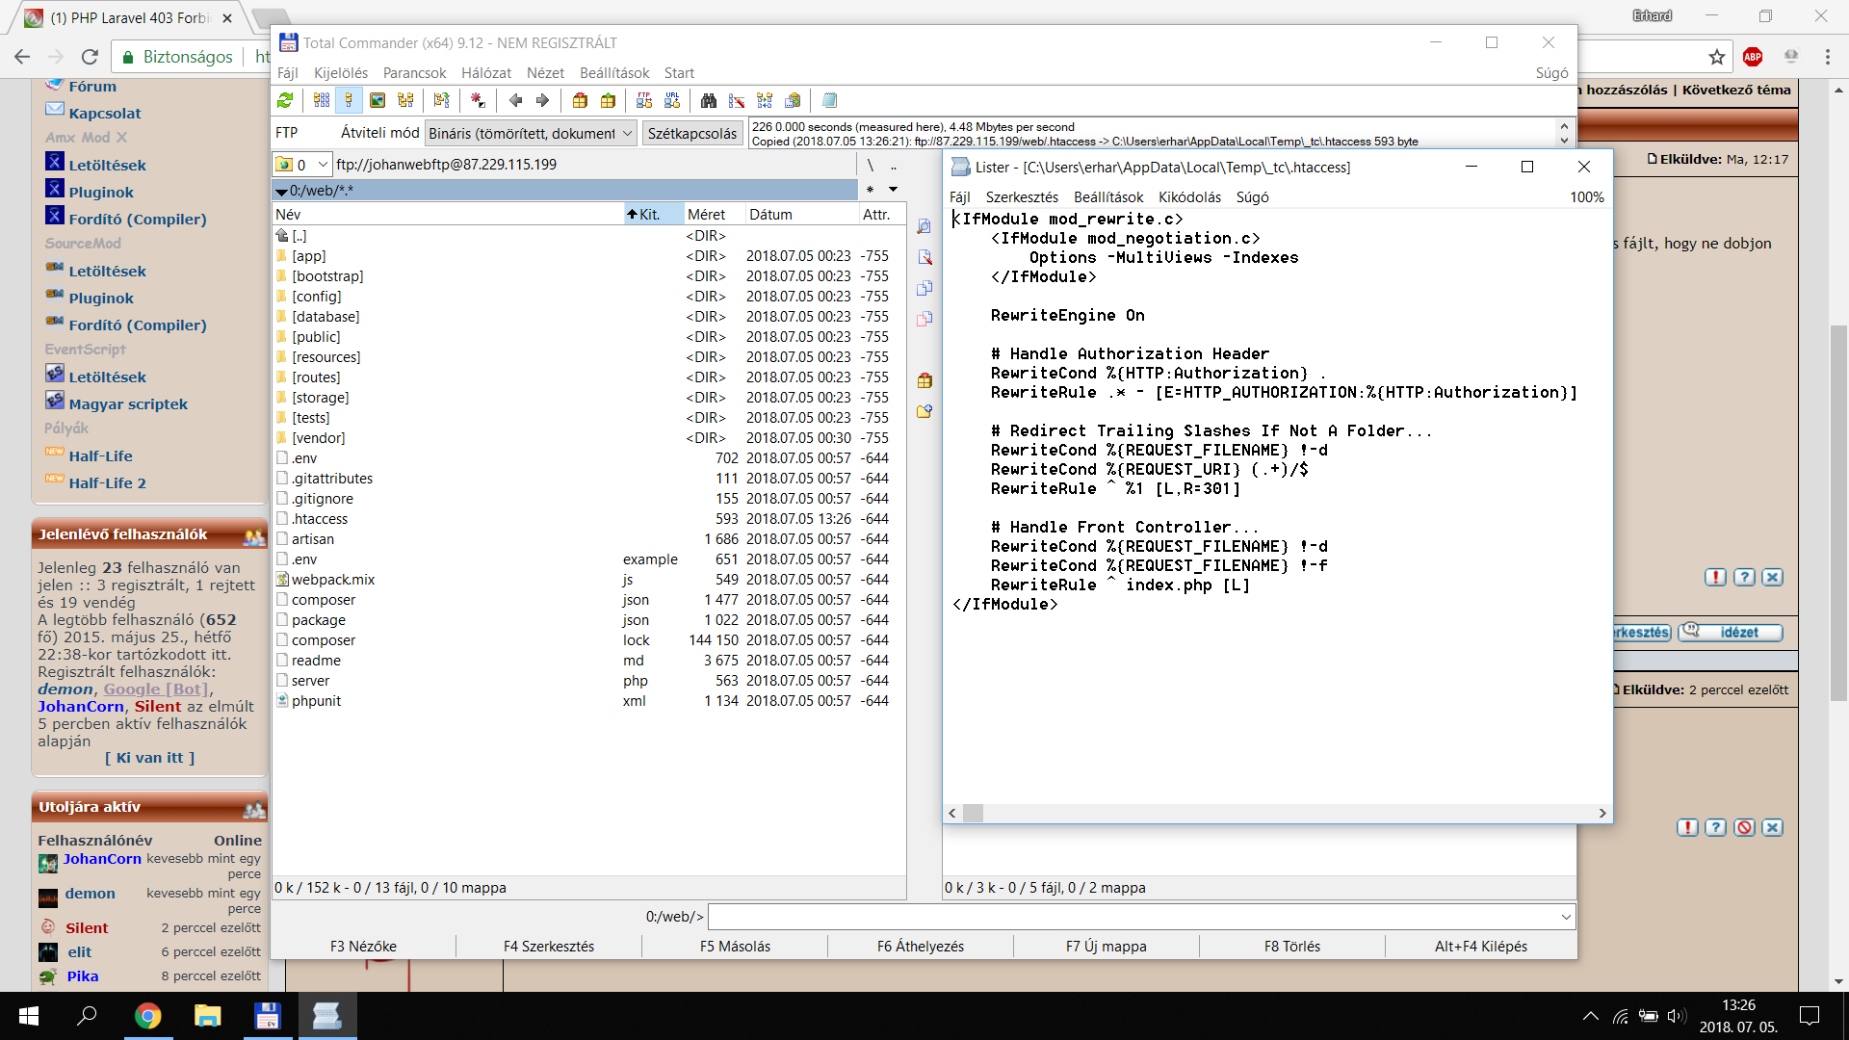Select the webpack.mix file row
This screenshot has width=1849, height=1040.
click(x=588, y=580)
